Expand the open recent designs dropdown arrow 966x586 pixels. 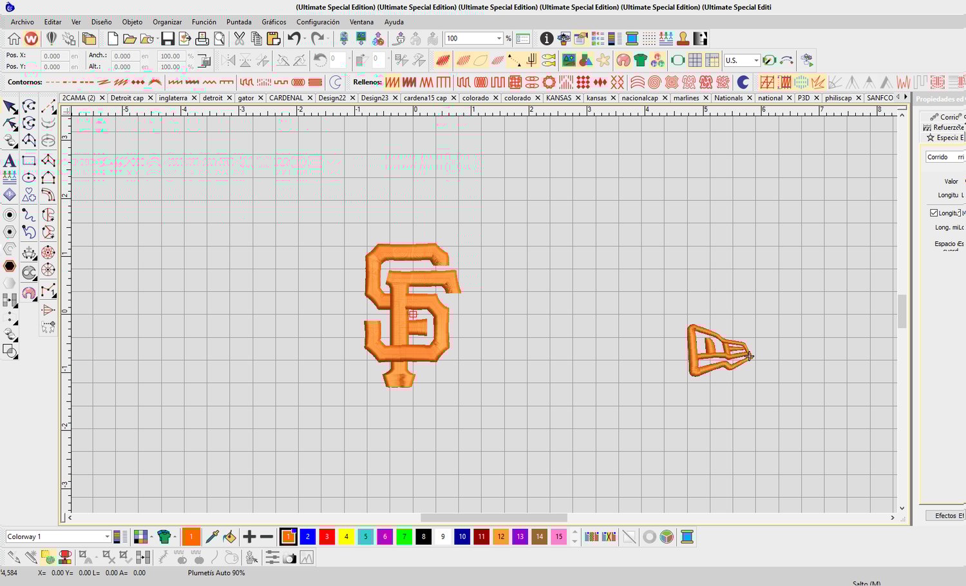[157, 39]
